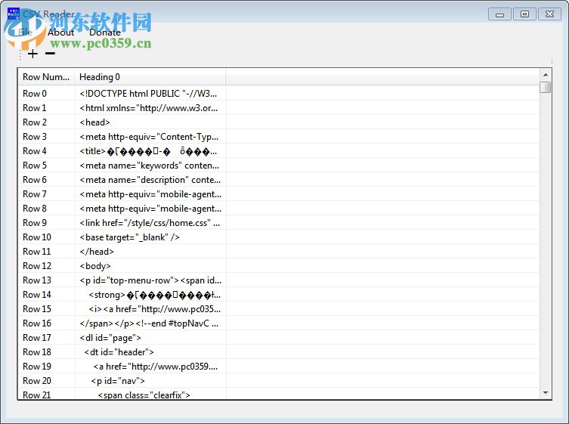The height and width of the screenshot is (424, 569).
Task: Select the Row 6 label cell
Action: (47, 180)
